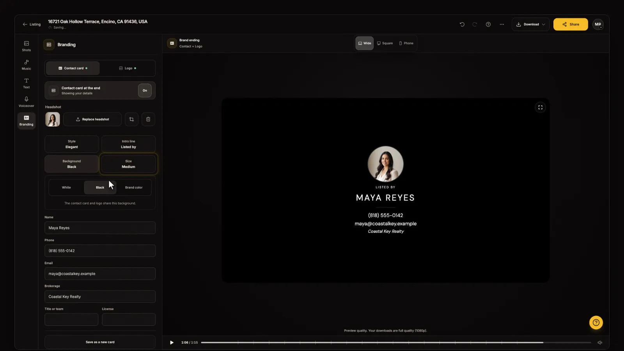The image size is (624, 351).
Task: Click the Share button
Action: click(x=571, y=24)
